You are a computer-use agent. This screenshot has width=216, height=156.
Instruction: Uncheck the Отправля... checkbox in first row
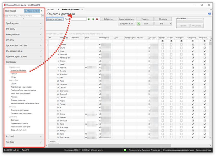pyautogui.click(x=205, y=45)
